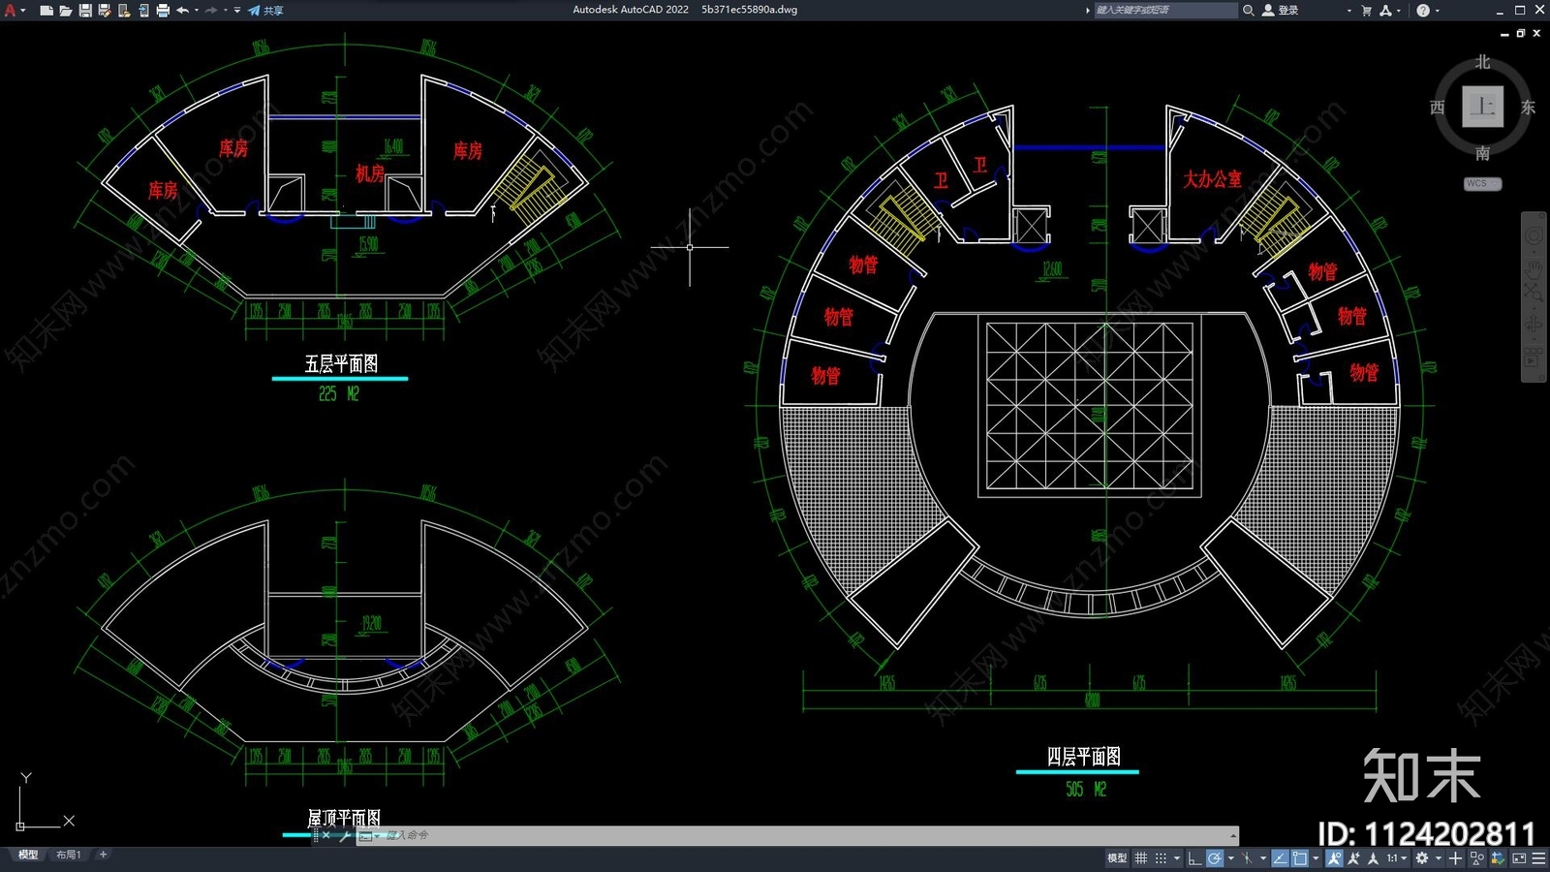Image resolution: width=1550 pixels, height=872 pixels.
Task: Click the command line customize wrench icon
Action: click(x=345, y=835)
